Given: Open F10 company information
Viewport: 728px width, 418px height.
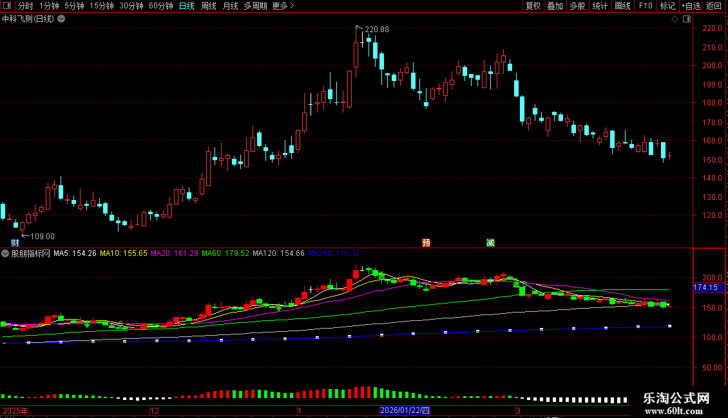Looking at the screenshot, I should point(646,6).
